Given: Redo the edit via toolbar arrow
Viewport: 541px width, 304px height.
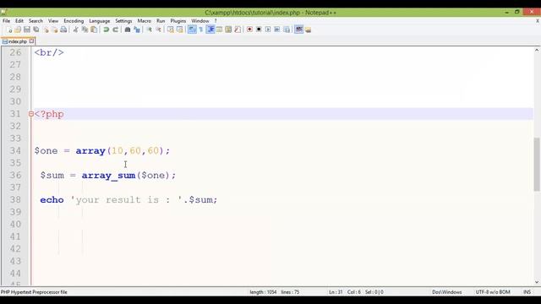Looking at the screenshot, I should [x=116, y=30].
